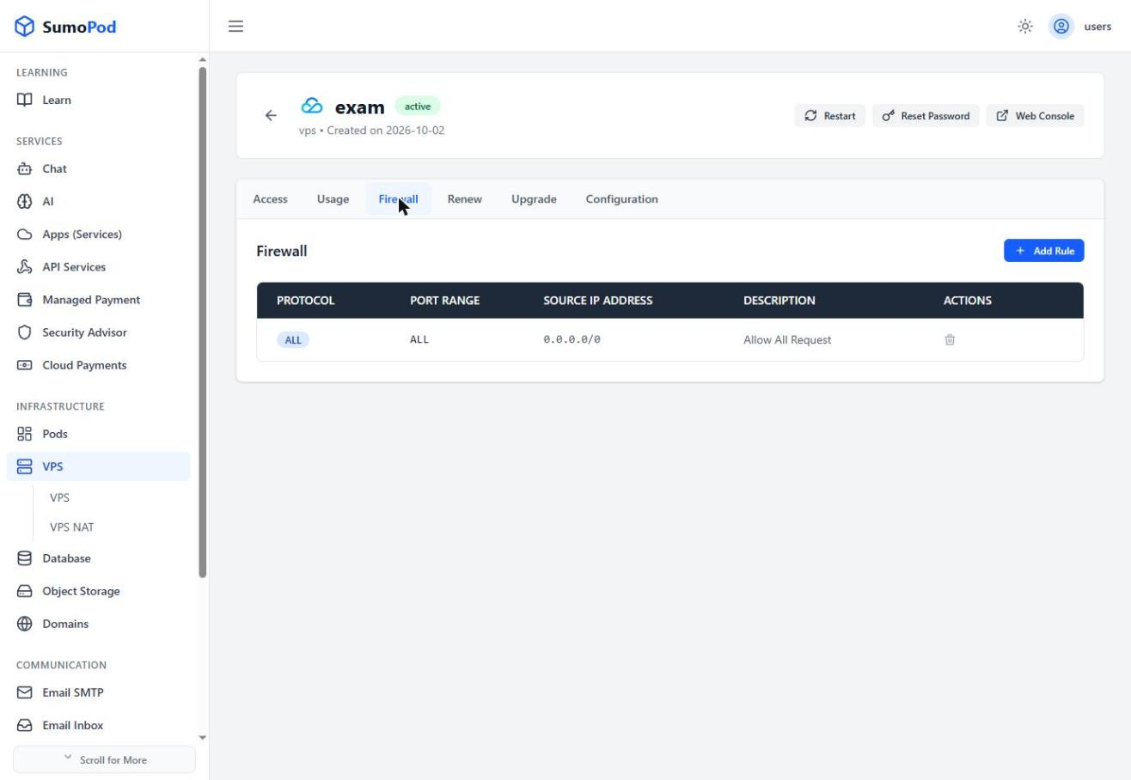
Task: Click the API Services icon
Action: click(x=25, y=266)
